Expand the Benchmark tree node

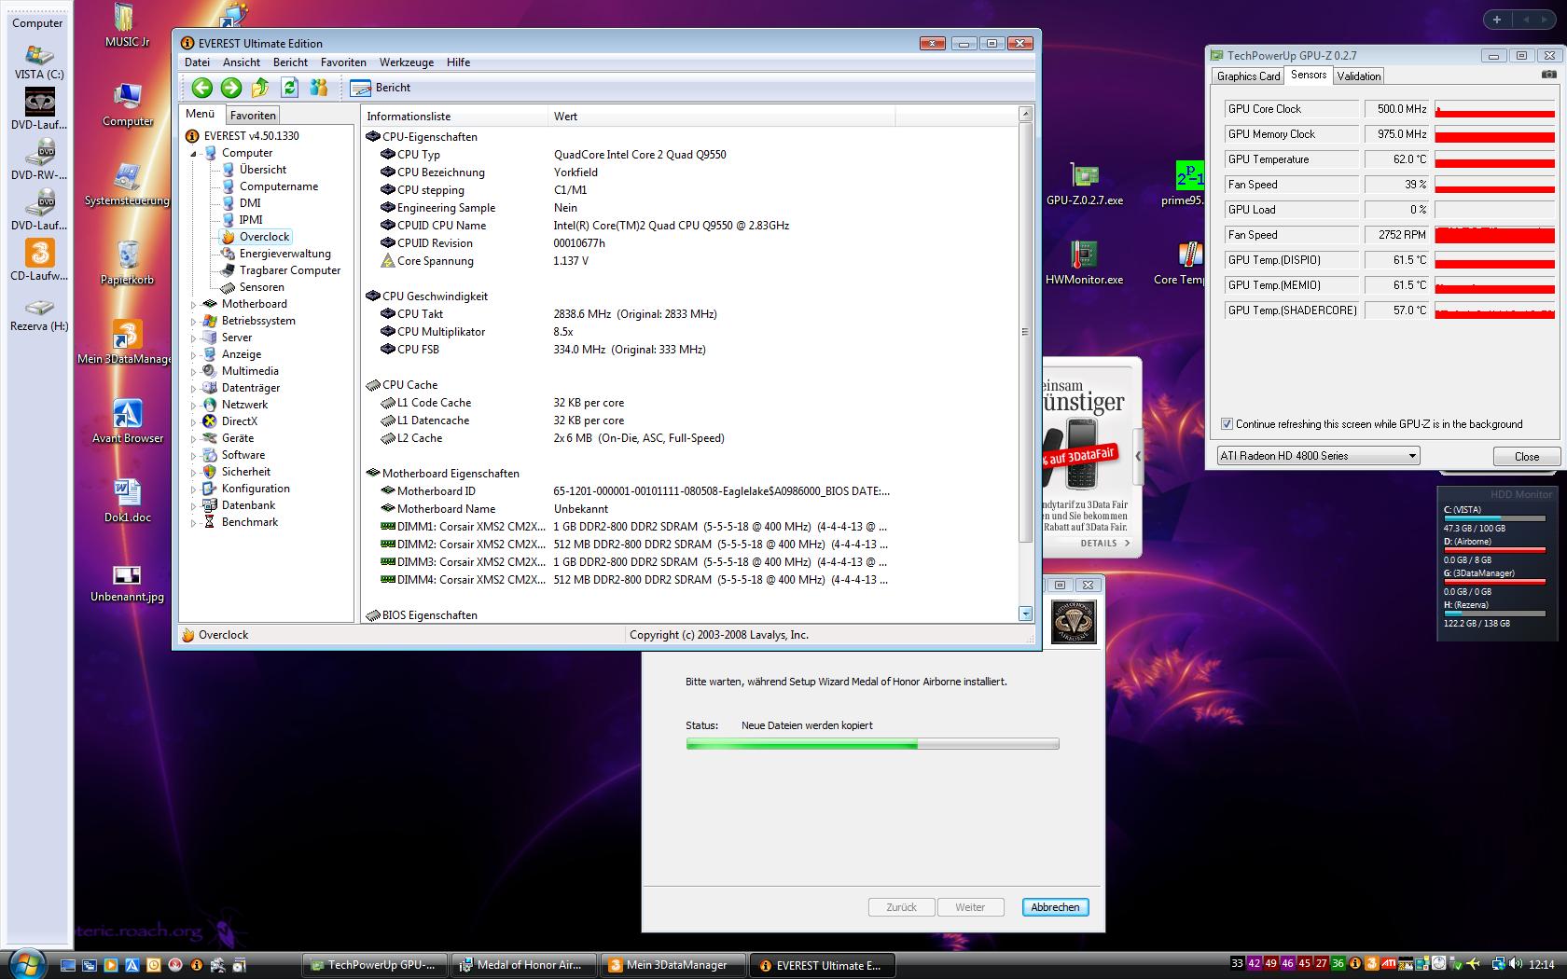click(x=194, y=522)
